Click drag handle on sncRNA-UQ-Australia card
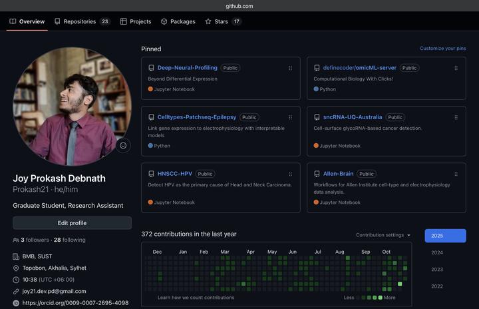The width and height of the screenshot is (479, 309). (456, 117)
